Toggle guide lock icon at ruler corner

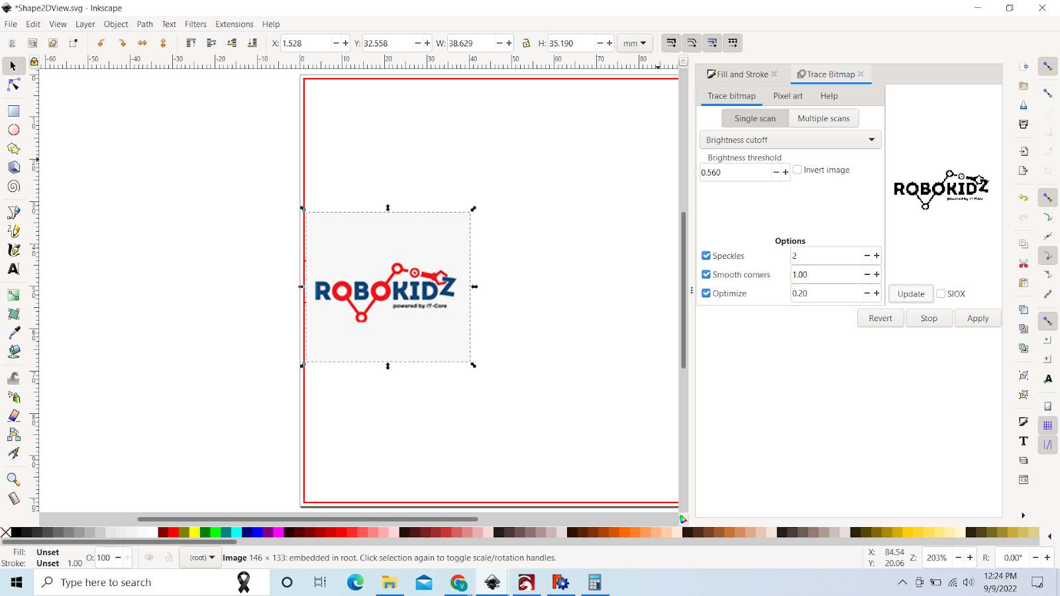(x=34, y=62)
